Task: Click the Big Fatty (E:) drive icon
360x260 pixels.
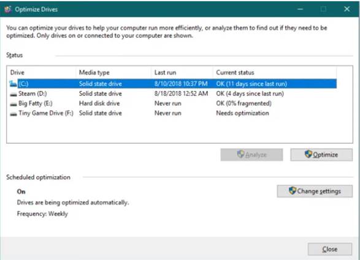Action: [x=13, y=104]
